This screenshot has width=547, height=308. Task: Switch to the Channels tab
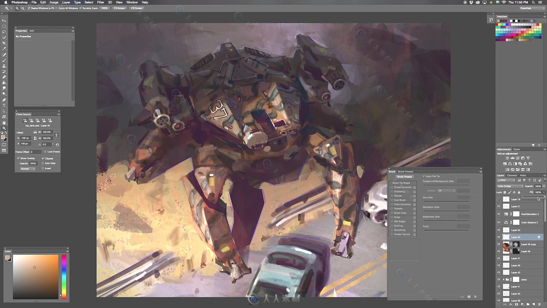(x=512, y=175)
